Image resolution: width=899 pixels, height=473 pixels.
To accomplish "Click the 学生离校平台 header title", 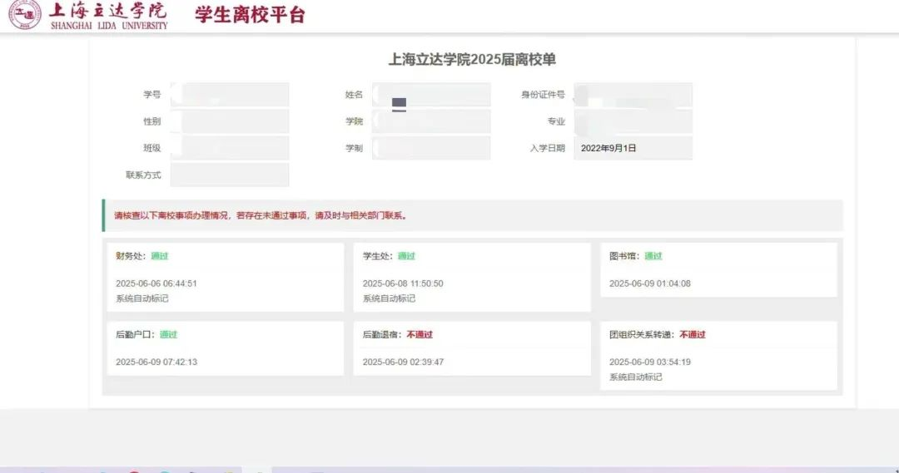I will (250, 15).
